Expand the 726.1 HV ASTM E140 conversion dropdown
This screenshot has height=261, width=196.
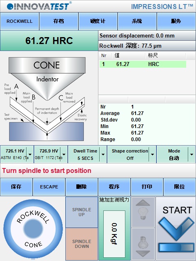(30, 155)
